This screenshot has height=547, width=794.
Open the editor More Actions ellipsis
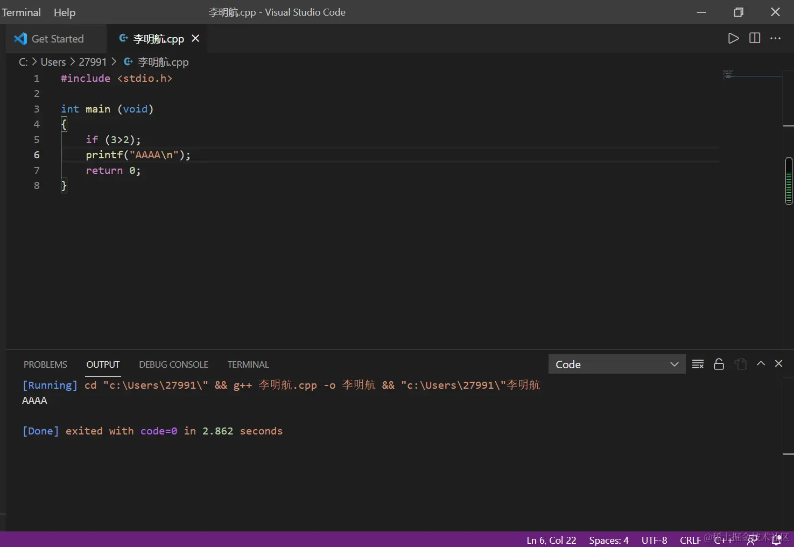pos(775,38)
